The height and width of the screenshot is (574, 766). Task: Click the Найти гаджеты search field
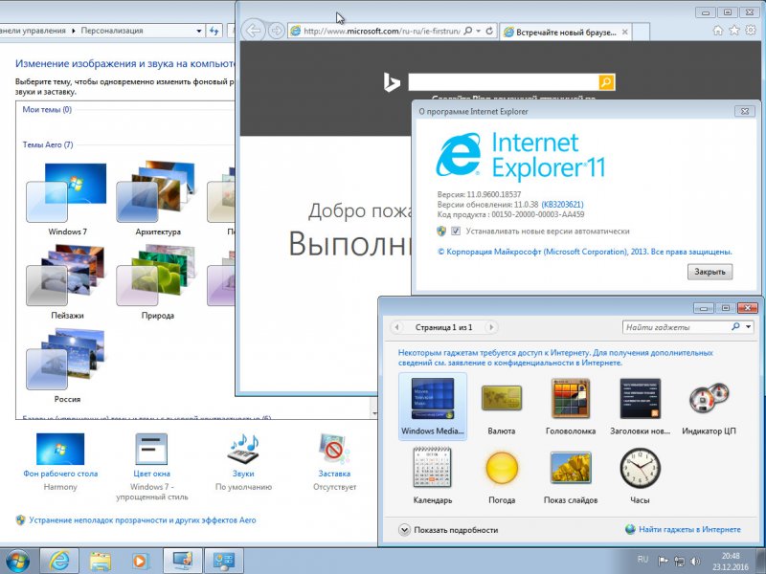677,327
